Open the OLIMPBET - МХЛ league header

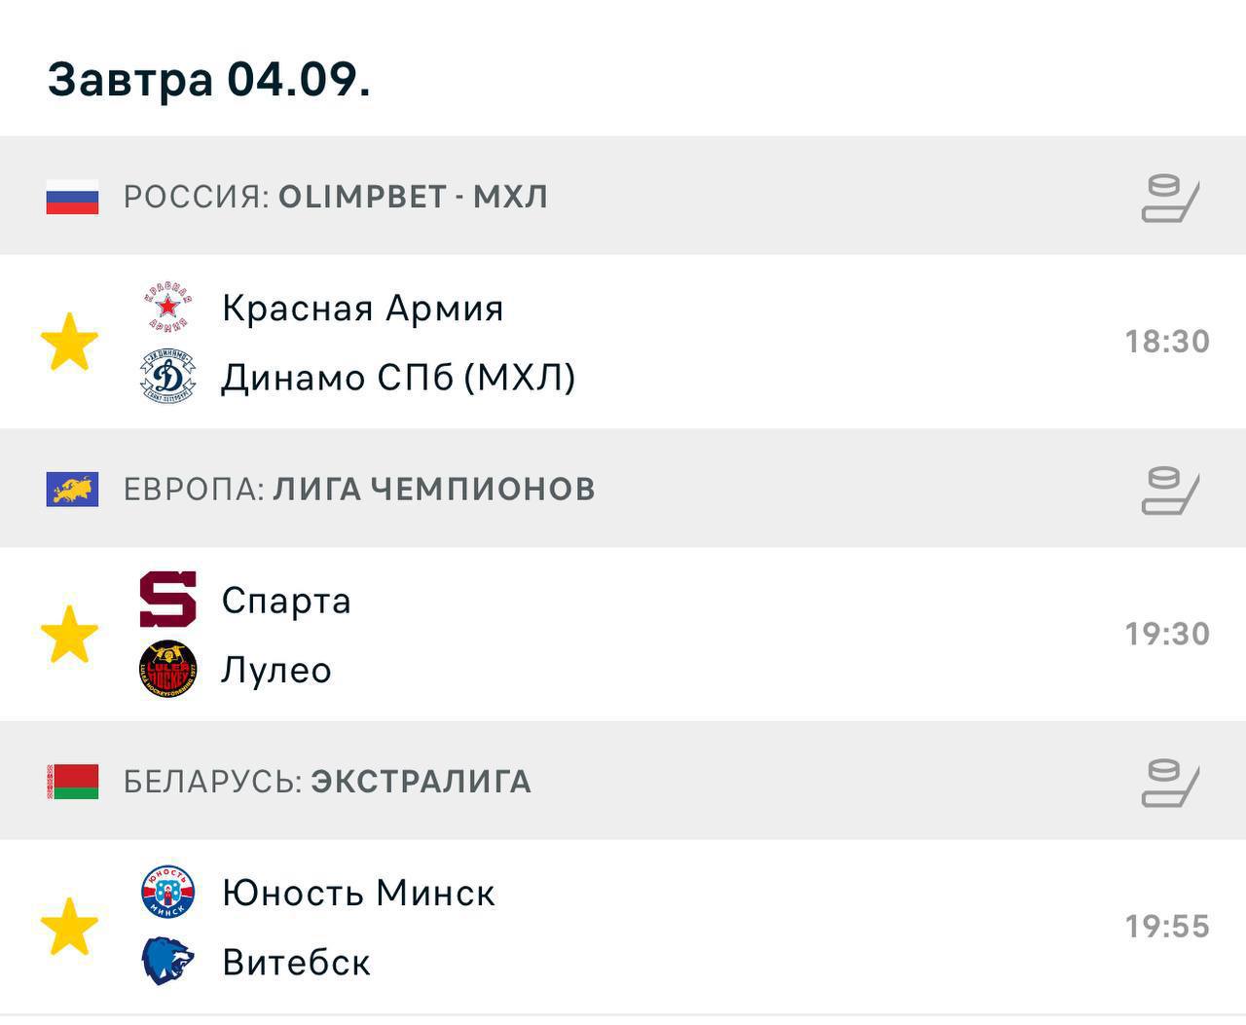(623, 196)
